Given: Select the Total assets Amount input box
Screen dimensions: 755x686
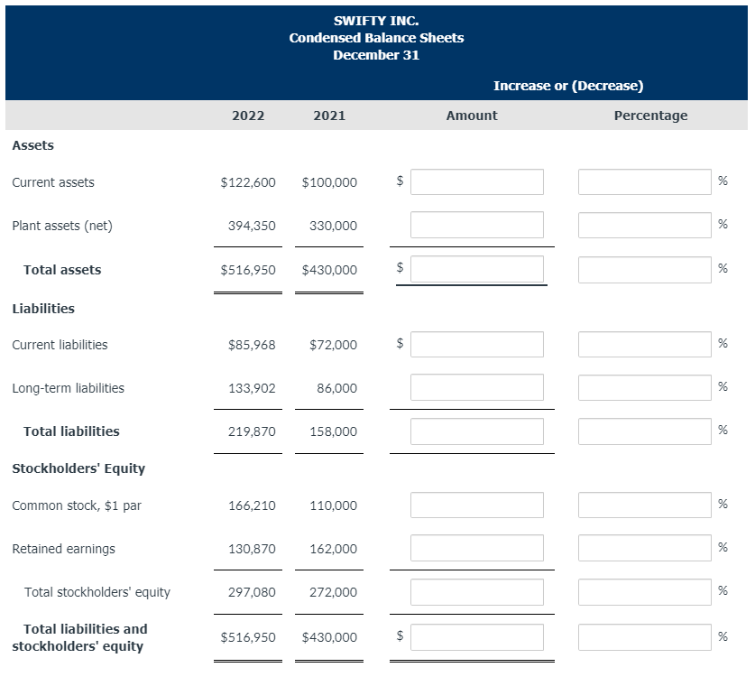Looking at the screenshot, I should [x=476, y=269].
